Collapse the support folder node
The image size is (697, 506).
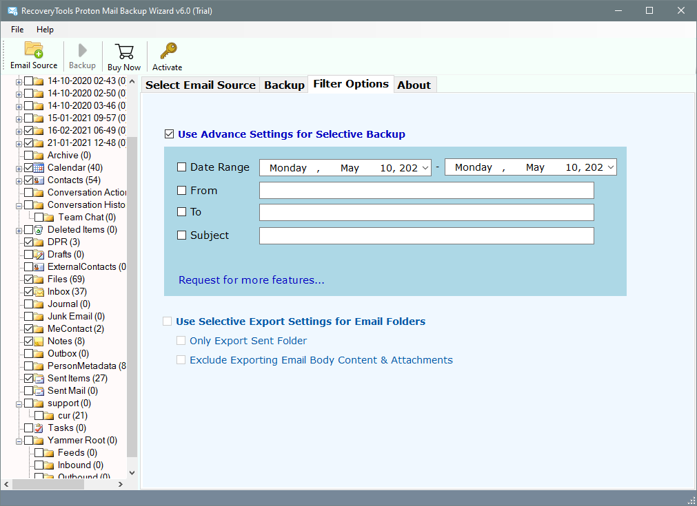click(x=19, y=405)
